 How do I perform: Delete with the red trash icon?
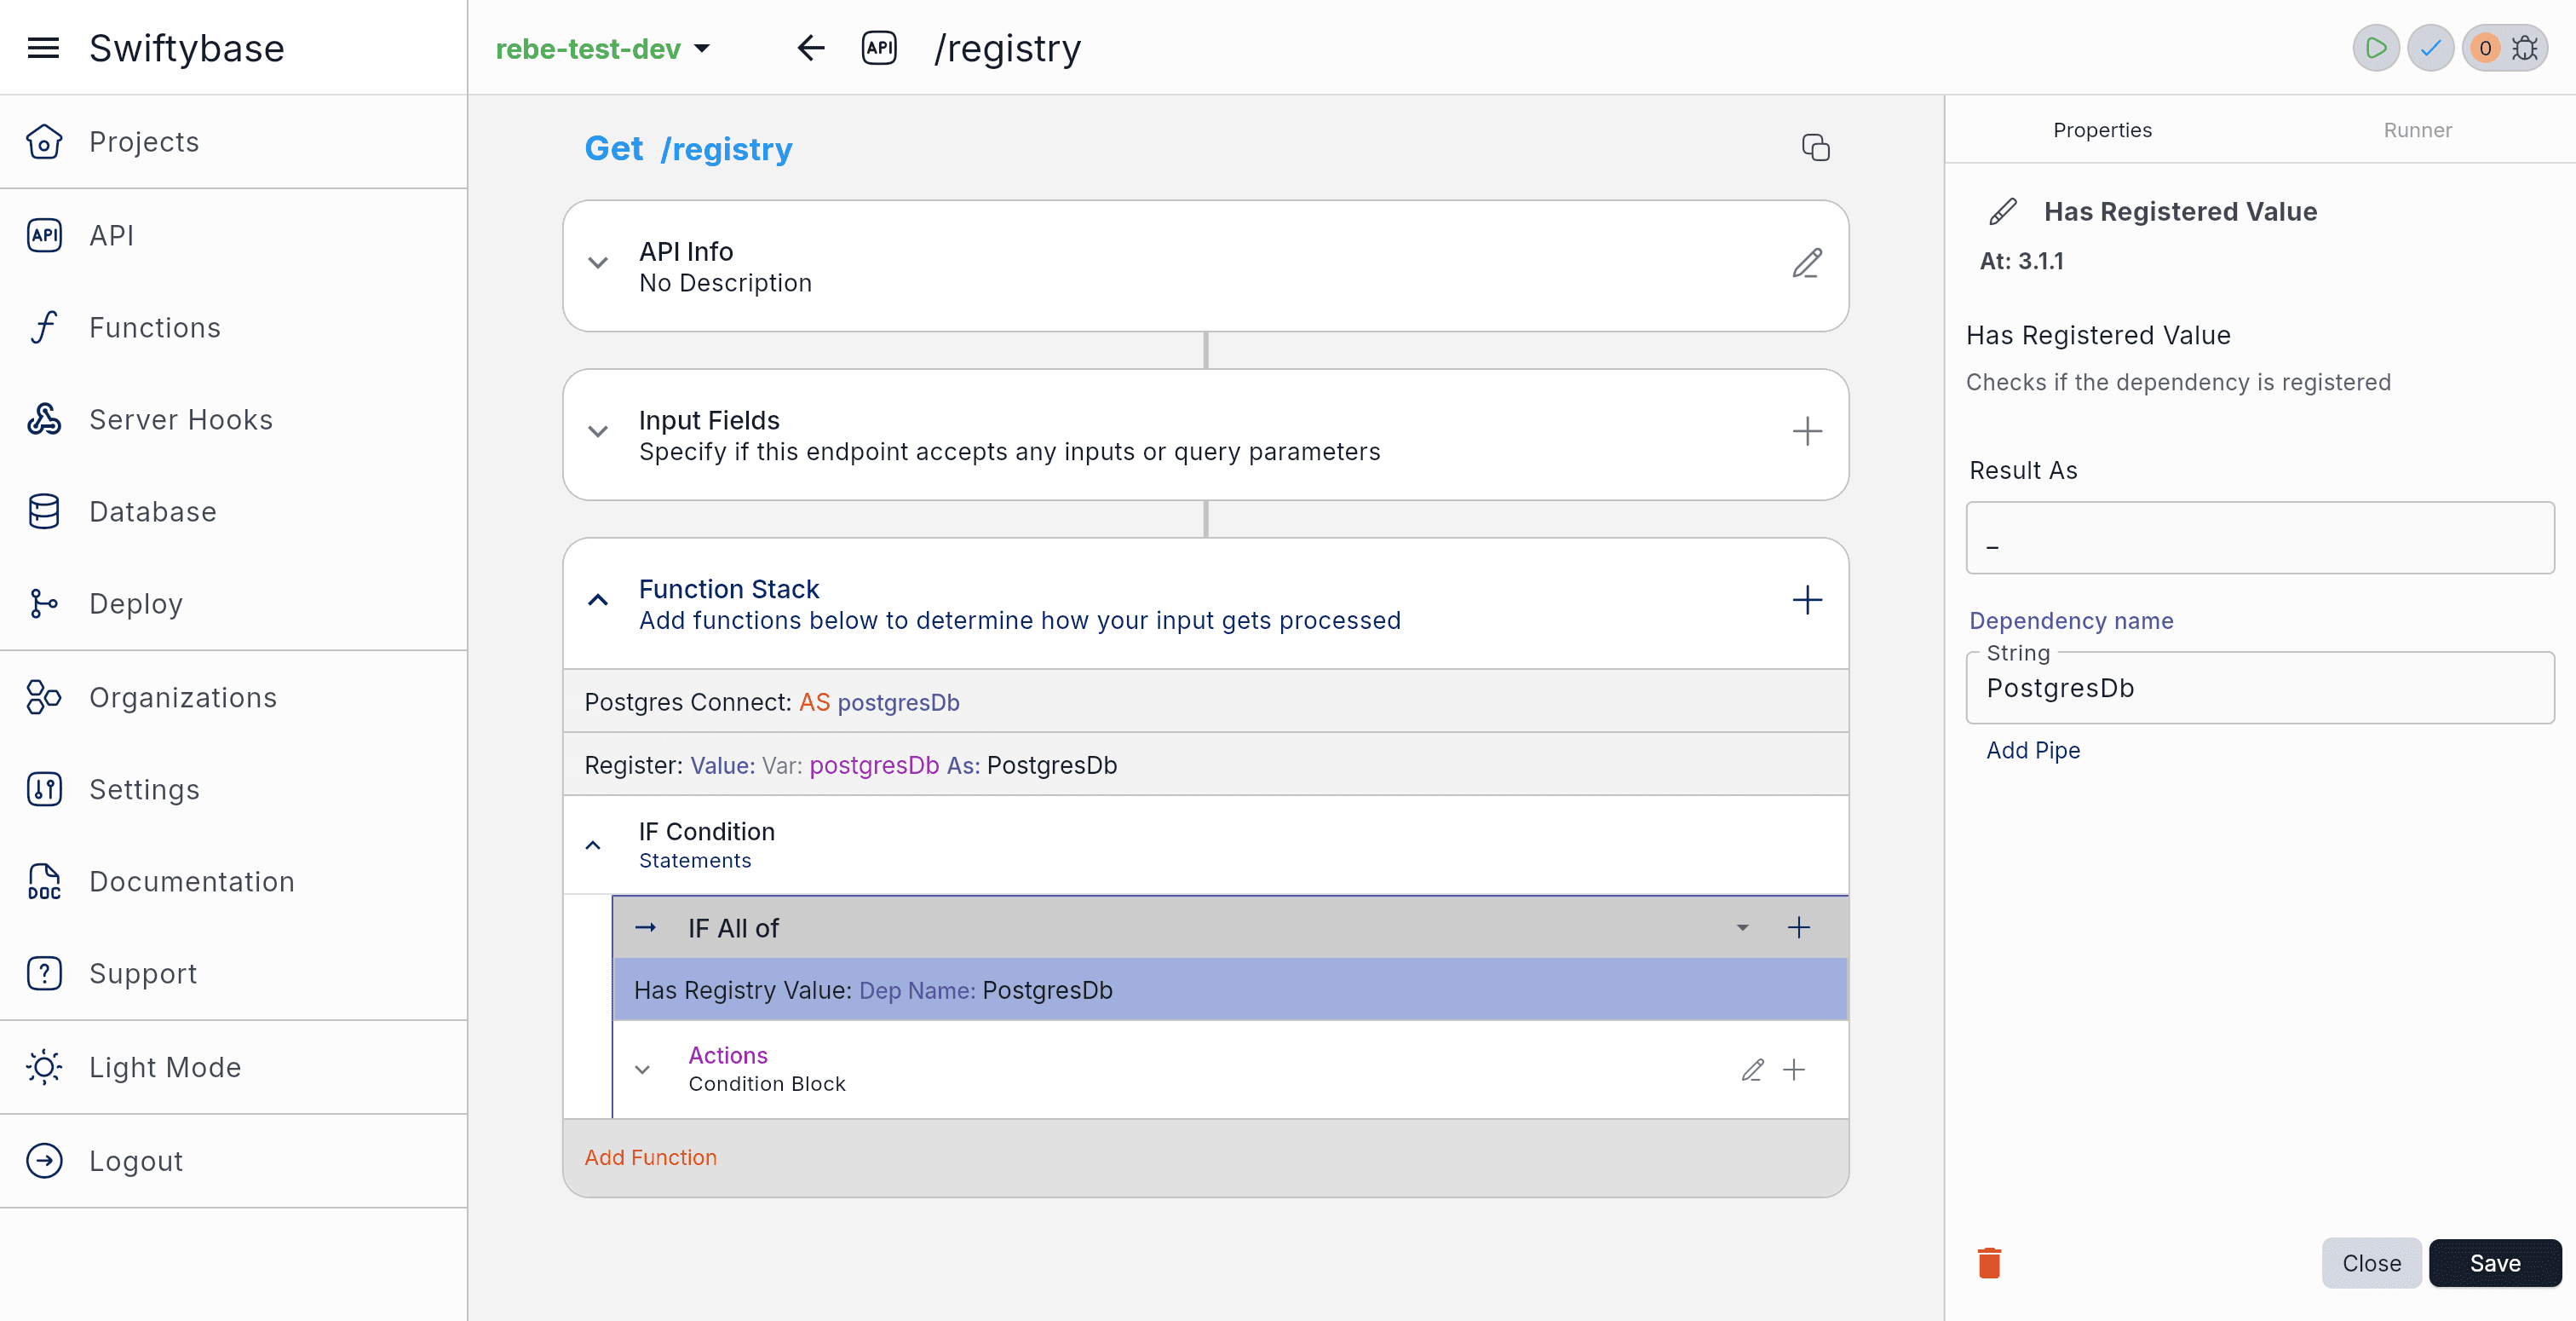(x=1989, y=1263)
